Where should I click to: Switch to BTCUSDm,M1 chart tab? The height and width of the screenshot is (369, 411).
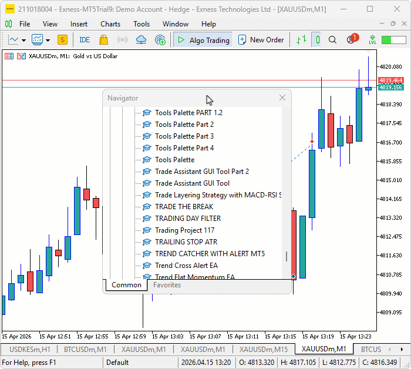click(x=85, y=350)
